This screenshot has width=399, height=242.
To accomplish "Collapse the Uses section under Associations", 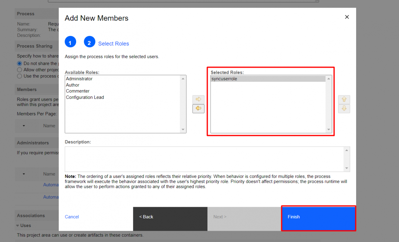I will click(18, 225).
